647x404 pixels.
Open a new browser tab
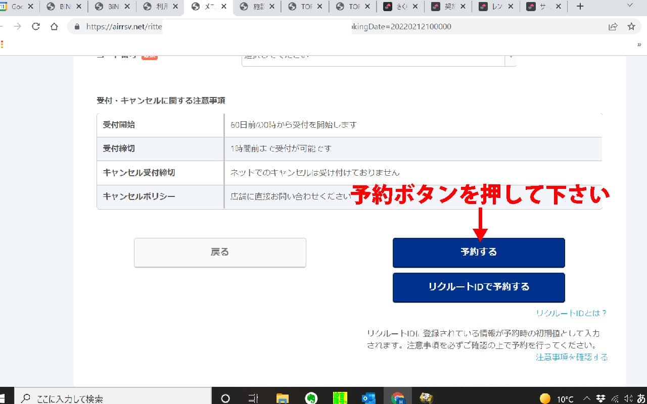[x=580, y=7]
